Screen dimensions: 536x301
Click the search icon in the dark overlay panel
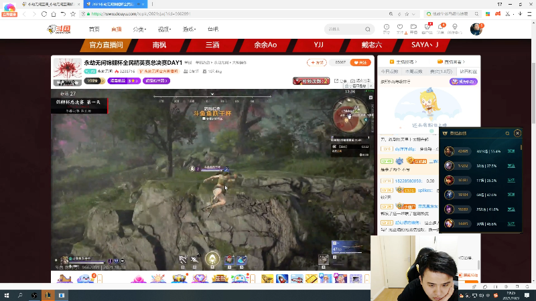tap(507, 133)
